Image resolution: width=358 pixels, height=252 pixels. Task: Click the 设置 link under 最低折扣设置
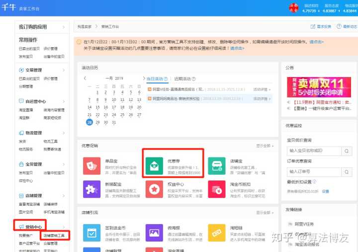(x=325, y=191)
